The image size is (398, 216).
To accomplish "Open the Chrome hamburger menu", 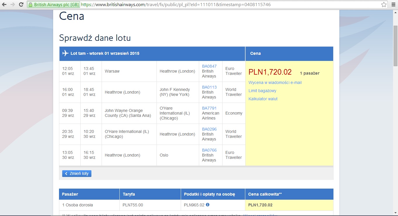I will point(393,5).
